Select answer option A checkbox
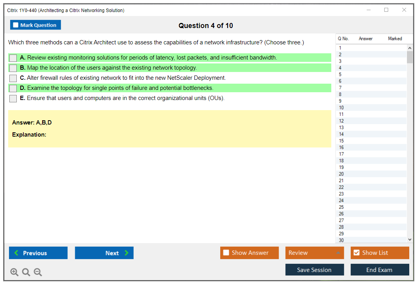 click(x=13, y=58)
